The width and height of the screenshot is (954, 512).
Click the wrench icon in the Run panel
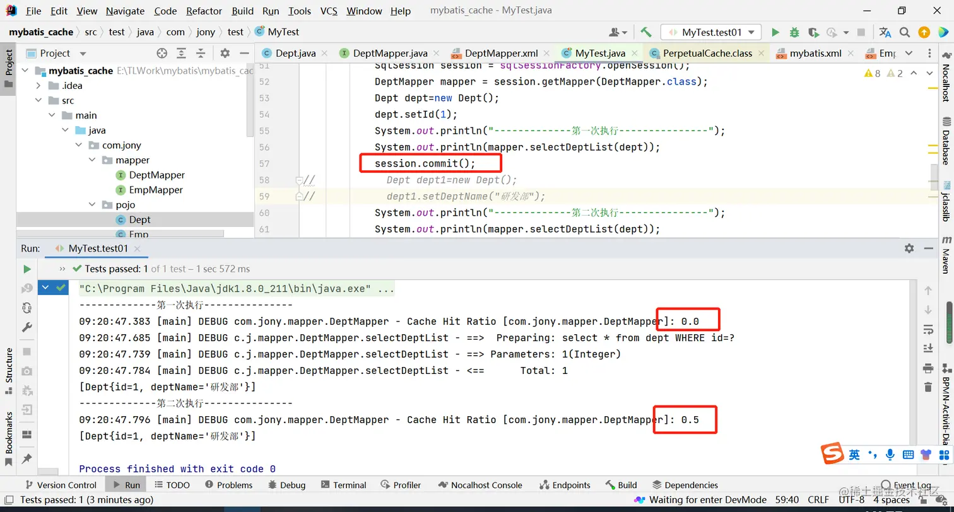click(26, 327)
